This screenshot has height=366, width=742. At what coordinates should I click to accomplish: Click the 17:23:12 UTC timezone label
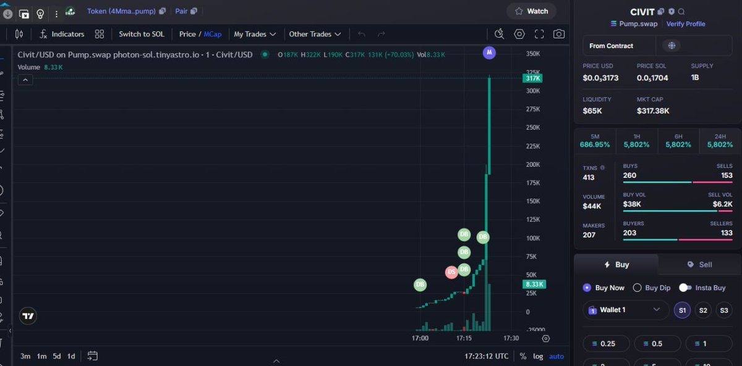point(487,356)
